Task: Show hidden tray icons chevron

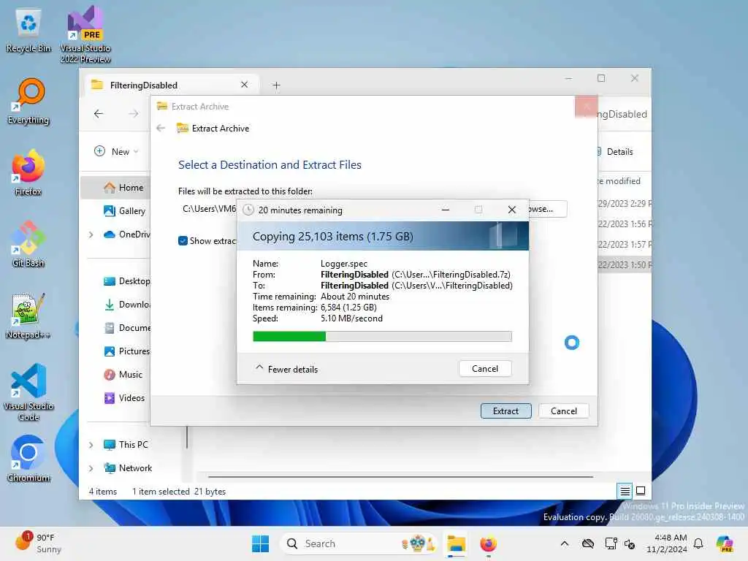Action: pos(565,543)
